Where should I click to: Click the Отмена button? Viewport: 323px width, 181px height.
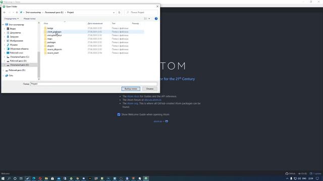coord(150,89)
